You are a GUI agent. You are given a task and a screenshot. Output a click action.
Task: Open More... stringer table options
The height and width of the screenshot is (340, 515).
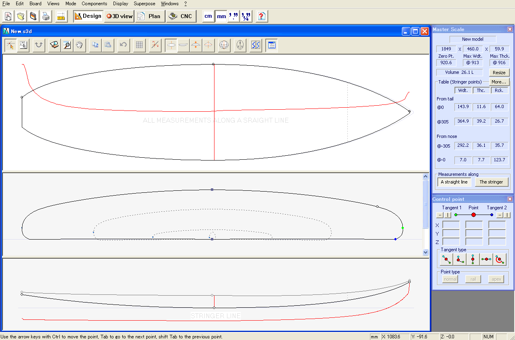point(499,81)
